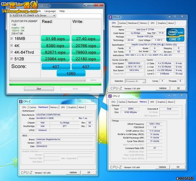
Task: Click the empty text field beside drive selector
Action: 79,16
